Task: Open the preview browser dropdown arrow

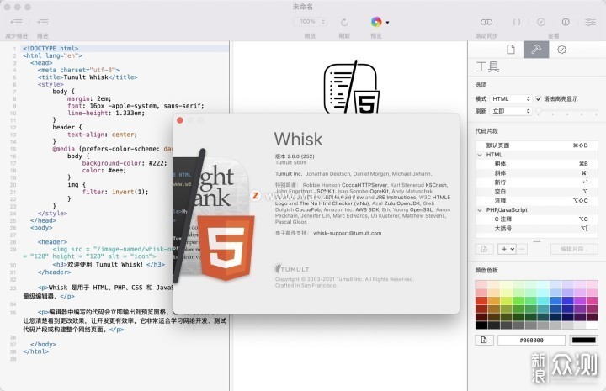Action: coord(387,23)
